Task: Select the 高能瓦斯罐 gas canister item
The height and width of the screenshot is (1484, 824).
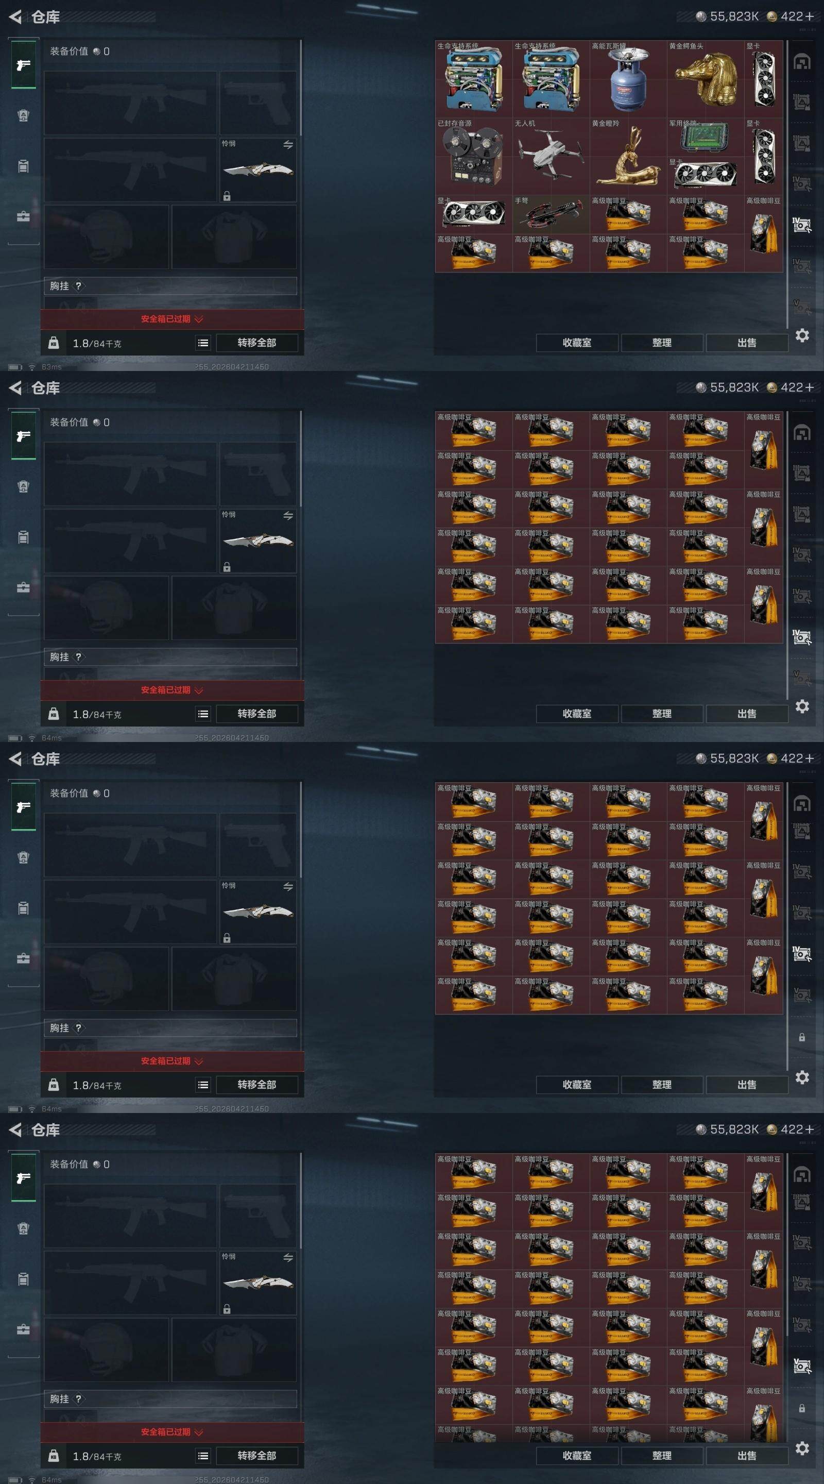Action: click(628, 79)
